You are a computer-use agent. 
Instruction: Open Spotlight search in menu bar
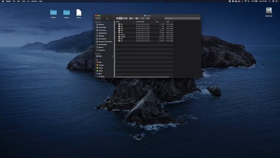click(x=269, y=1)
